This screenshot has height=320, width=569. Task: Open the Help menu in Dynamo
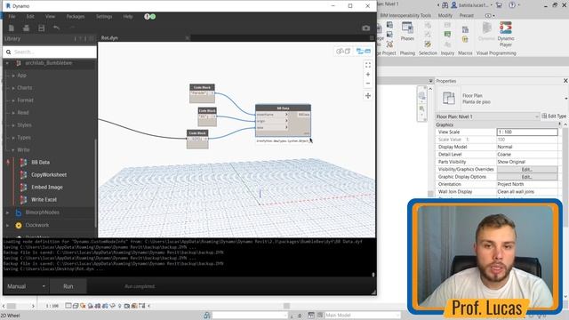tap(128, 16)
